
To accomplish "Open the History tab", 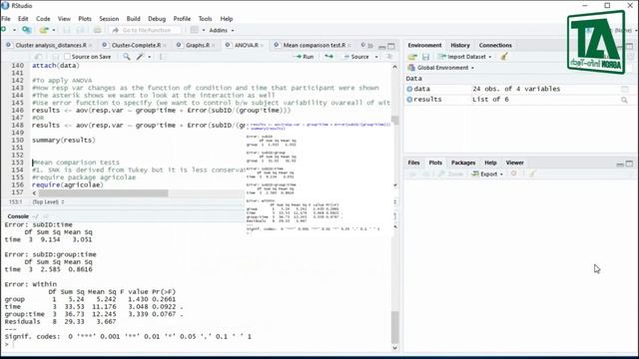I will click(x=459, y=45).
